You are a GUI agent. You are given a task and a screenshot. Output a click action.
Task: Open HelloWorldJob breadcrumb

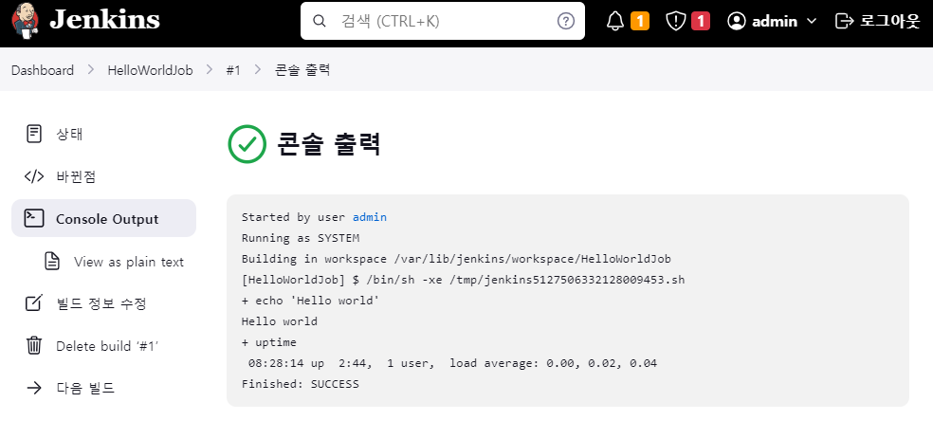(150, 70)
